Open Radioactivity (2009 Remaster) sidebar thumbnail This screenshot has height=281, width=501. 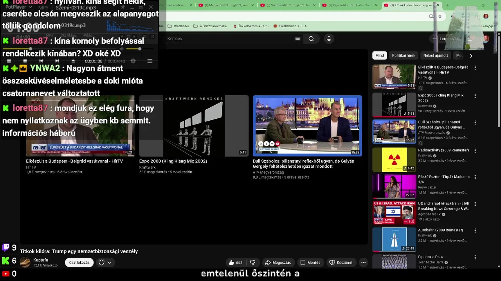(x=394, y=159)
